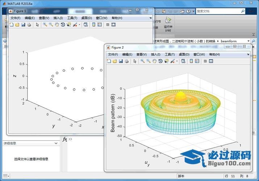Click Link Plot icon in Figure 1
Screen dimensions: 259x181
85,25
